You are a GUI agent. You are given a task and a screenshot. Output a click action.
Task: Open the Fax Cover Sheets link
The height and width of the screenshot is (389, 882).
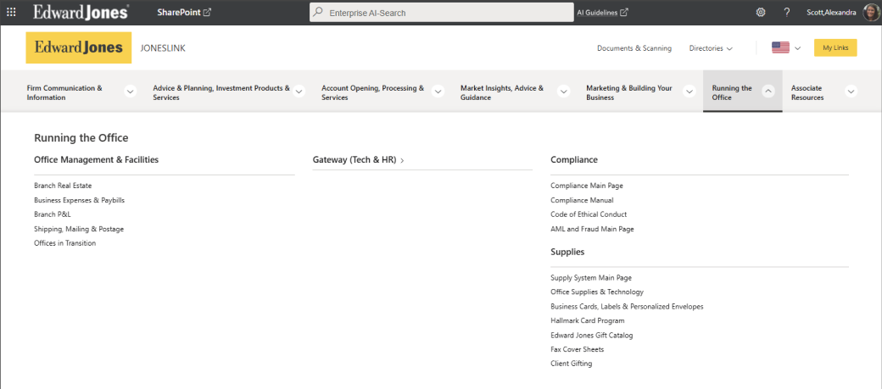tap(578, 350)
